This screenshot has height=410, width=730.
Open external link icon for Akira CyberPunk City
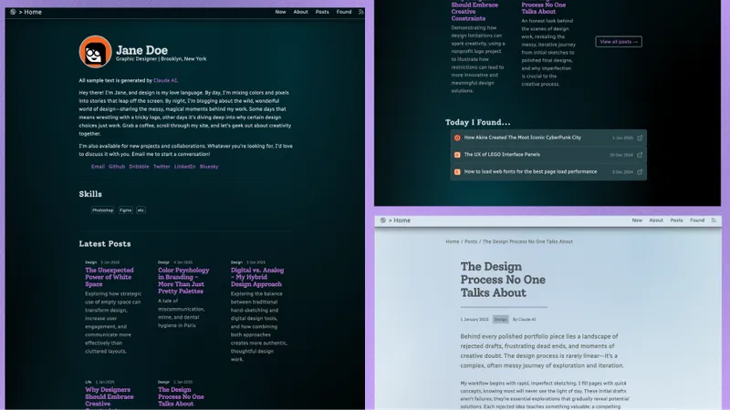[x=640, y=138]
